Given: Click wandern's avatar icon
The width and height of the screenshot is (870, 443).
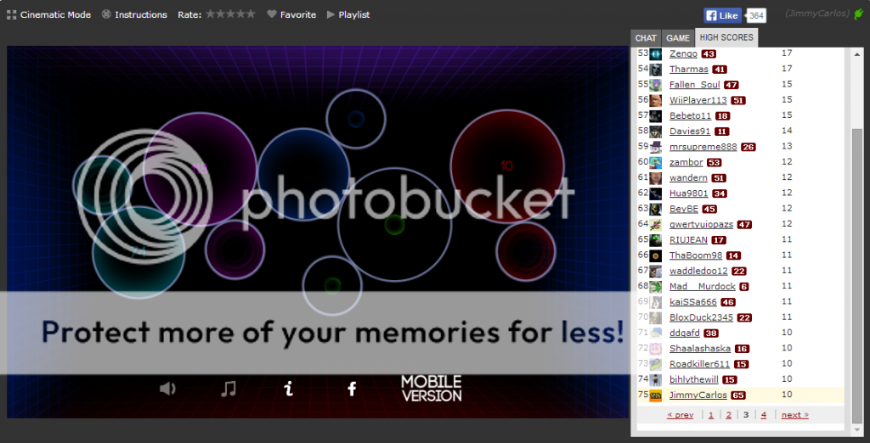Looking at the screenshot, I should 655,178.
